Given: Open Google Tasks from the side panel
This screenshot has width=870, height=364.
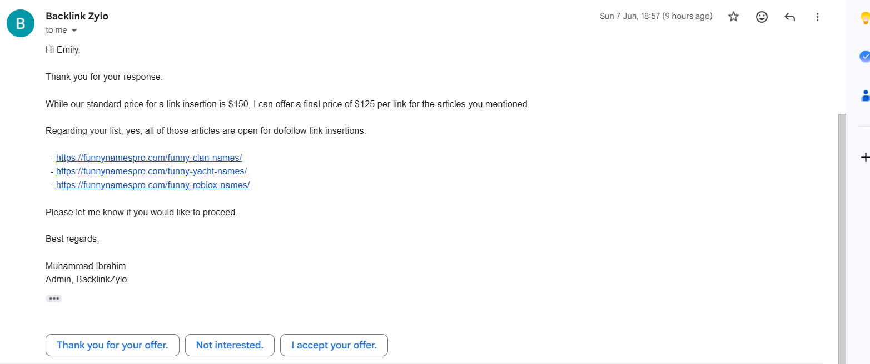Looking at the screenshot, I should (x=865, y=57).
